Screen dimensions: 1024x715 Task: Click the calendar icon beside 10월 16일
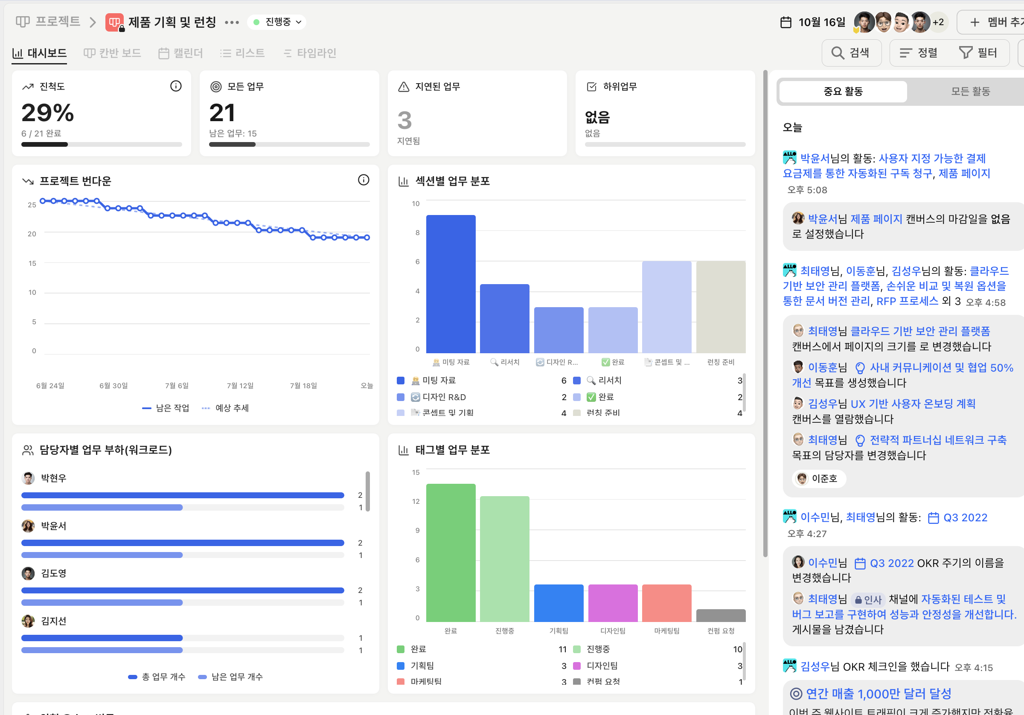[x=786, y=22]
